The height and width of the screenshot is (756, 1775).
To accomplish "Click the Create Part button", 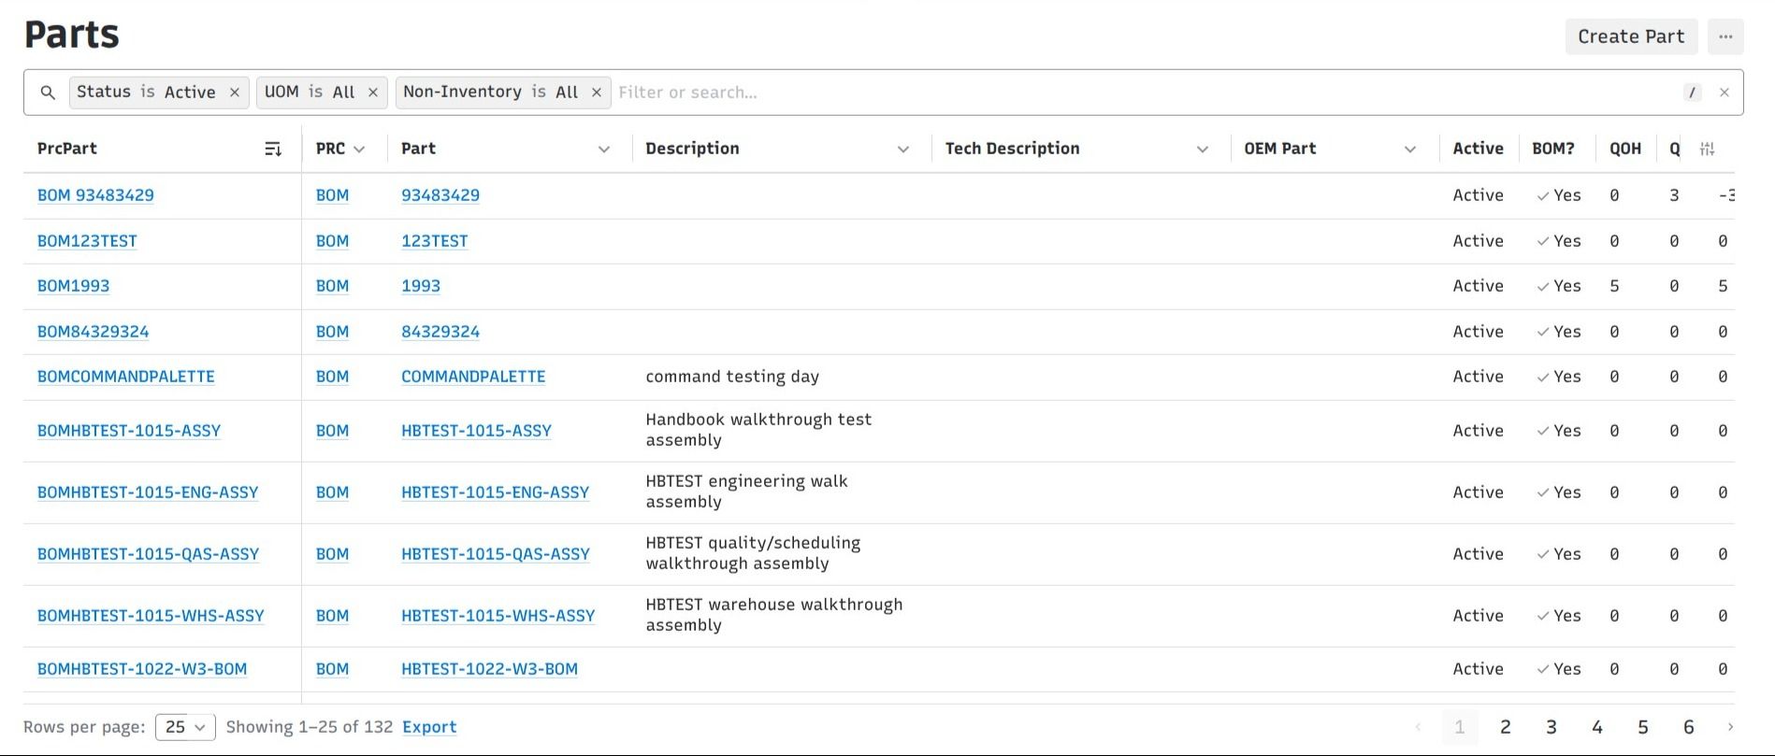I will (x=1631, y=36).
